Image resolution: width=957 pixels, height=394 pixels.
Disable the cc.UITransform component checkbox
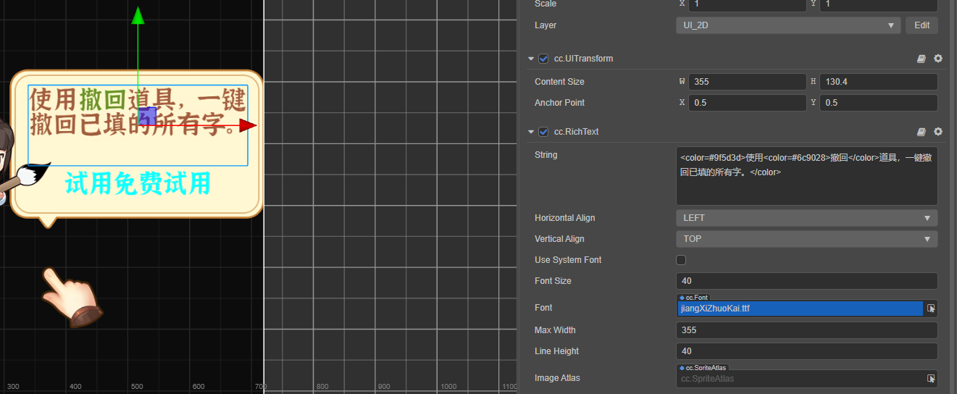(543, 59)
